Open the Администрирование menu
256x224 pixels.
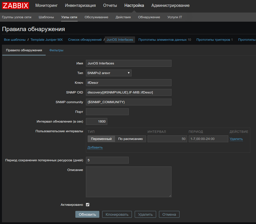pos(170,5)
